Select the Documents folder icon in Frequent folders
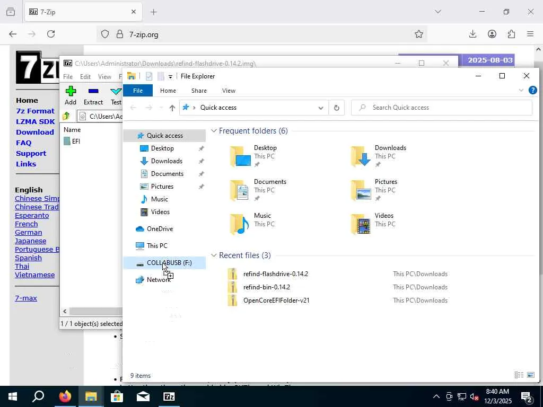This screenshot has width=543, height=407. pyautogui.click(x=240, y=190)
